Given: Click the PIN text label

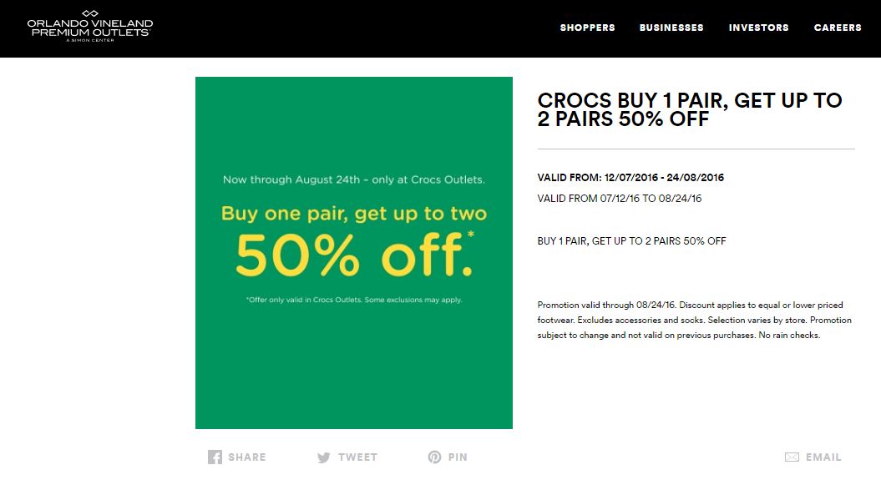Looking at the screenshot, I should click(458, 457).
